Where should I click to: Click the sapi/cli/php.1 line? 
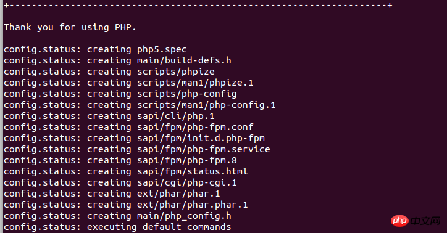(x=109, y=116)
